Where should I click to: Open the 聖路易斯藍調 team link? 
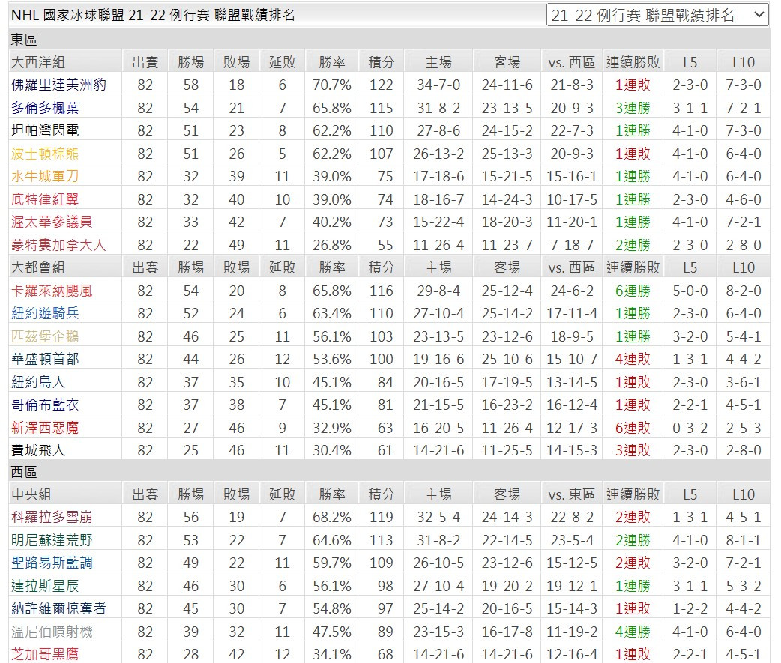(52, 563)
